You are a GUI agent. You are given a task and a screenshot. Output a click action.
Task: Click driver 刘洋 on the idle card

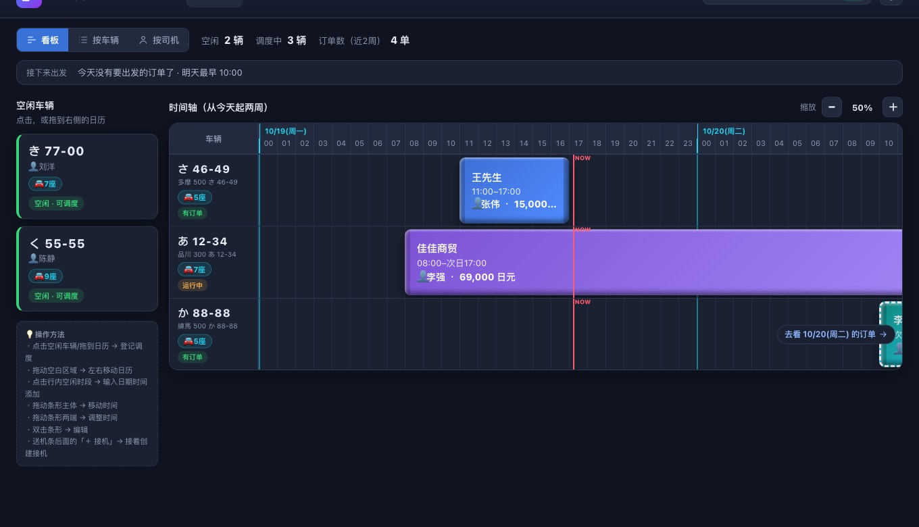click(42, 166)
